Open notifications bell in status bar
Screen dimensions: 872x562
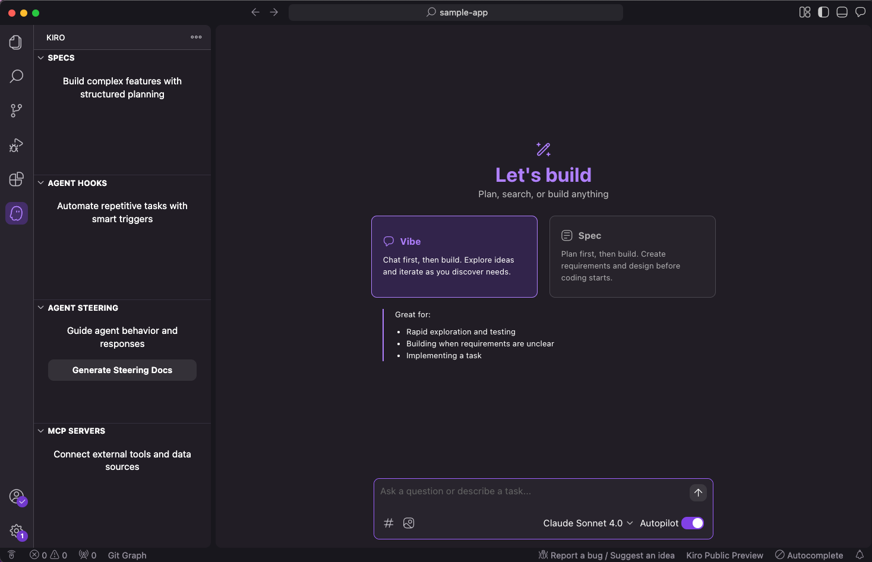859,555
